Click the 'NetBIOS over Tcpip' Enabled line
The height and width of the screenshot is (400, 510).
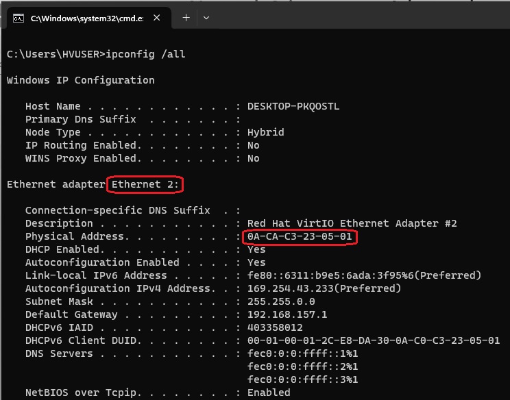tap(158, 392)
